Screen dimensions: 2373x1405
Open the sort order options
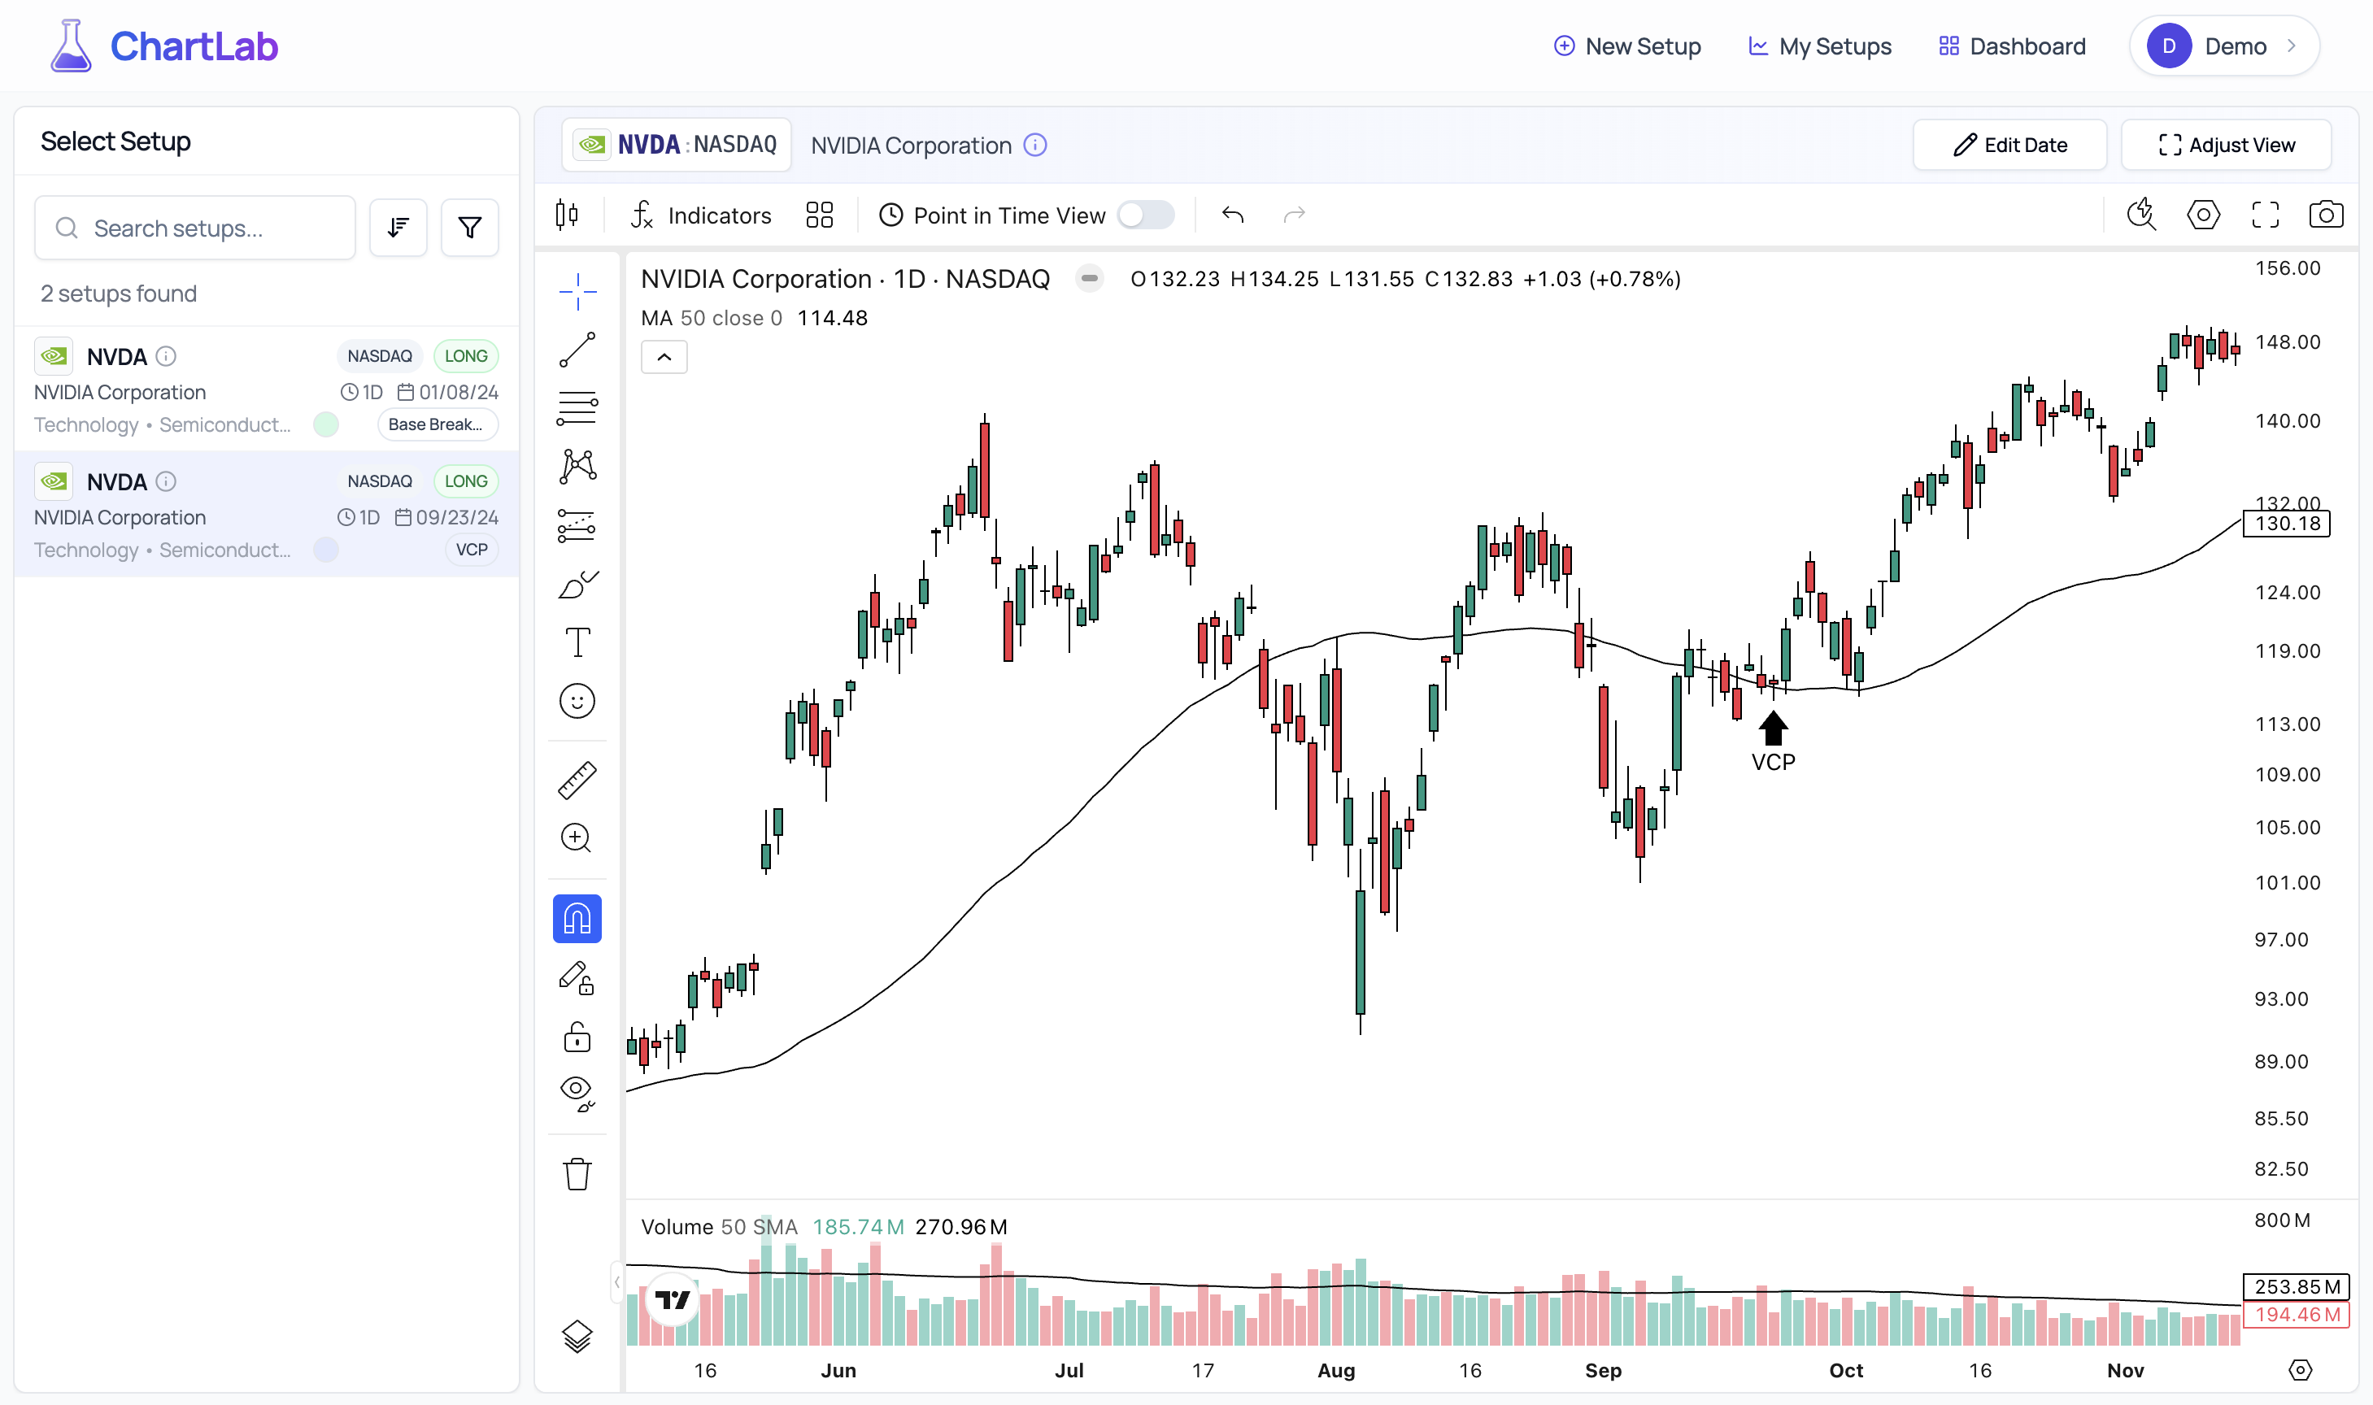(x=398, y=228)
